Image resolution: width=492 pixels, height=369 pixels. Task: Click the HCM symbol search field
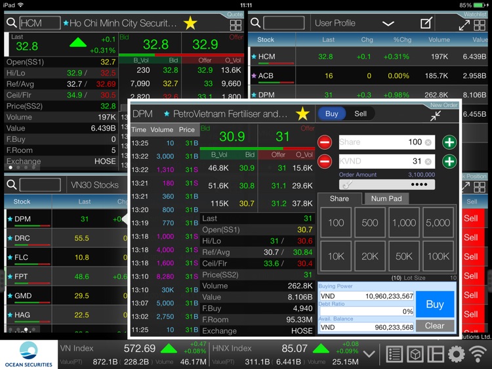tap(40, 23)
